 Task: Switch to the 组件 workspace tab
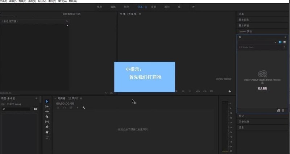coord(99,7)
